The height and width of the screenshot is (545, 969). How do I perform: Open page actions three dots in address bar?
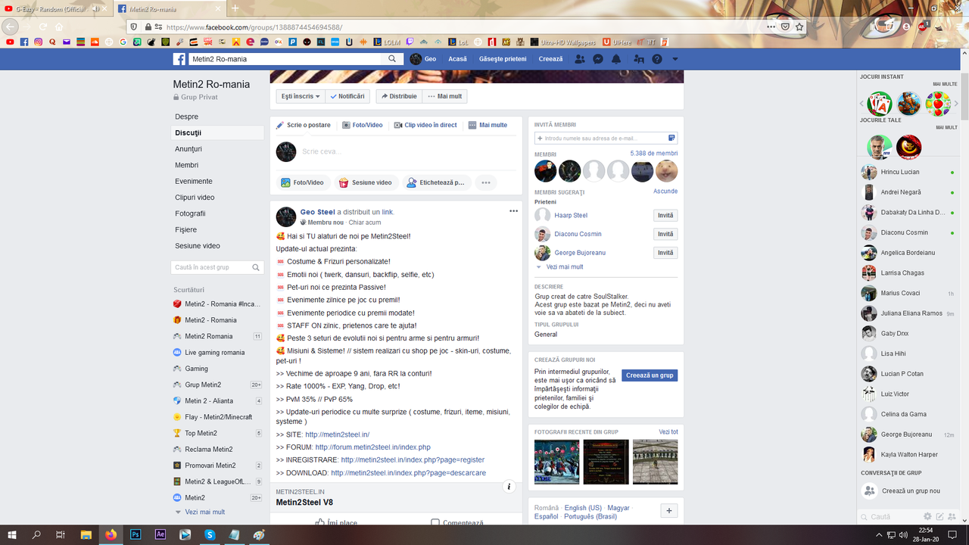pyautogui.click(x=771, y=26)
